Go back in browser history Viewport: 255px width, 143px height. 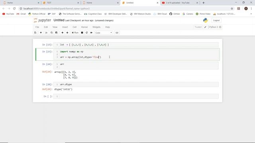[x=4, y=9]
